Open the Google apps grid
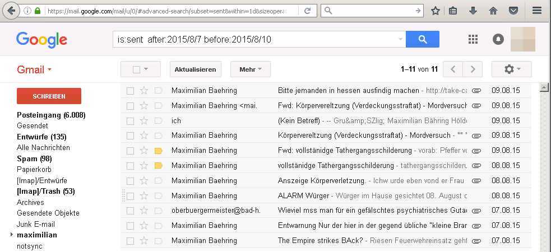The height and width of the screenshot is (252, 551). (x=473, y=39)
